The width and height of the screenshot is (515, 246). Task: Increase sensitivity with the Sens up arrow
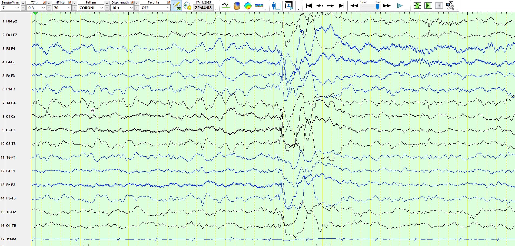click(x=23, y=3)
